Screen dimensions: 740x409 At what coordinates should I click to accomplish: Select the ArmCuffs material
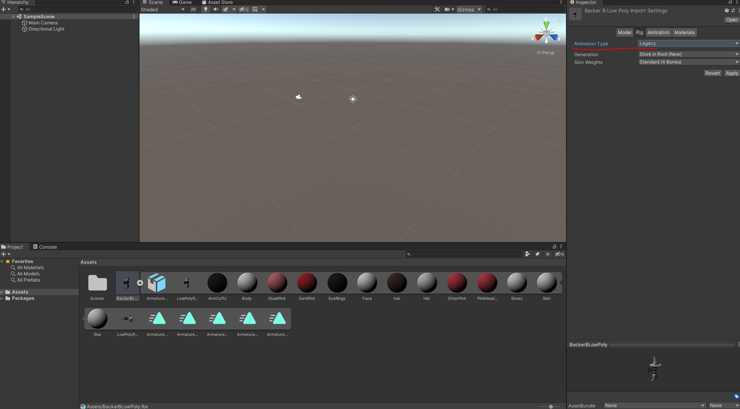(x=217, y=287)
